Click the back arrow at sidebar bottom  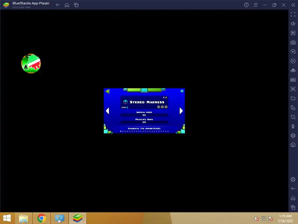pyautogui.click(x=293, y=189)
